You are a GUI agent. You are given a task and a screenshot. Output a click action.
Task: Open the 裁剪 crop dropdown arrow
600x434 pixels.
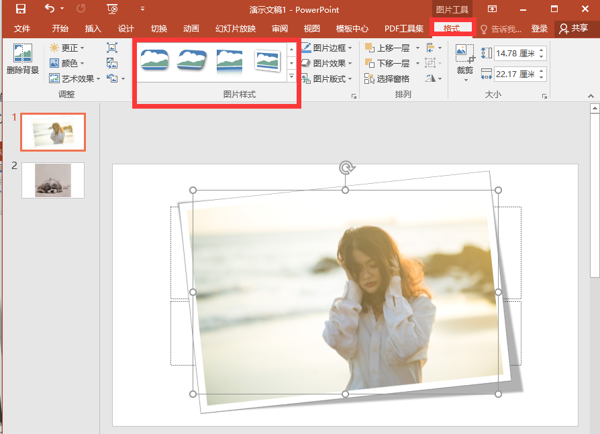(x=466, y=80)
